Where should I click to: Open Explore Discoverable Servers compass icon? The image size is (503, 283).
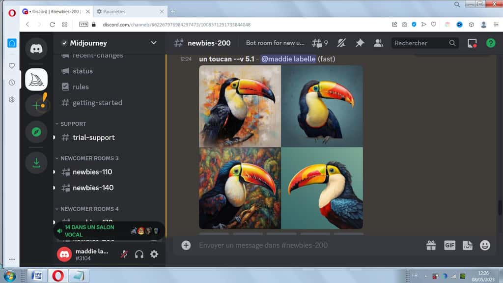coord(36,132)
